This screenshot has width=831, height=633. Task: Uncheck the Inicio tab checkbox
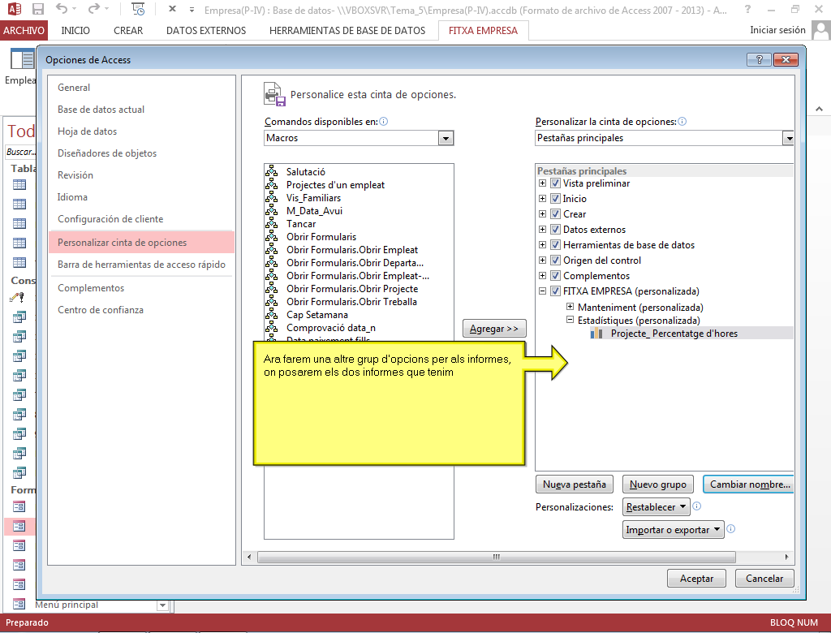(x=555, y=199)
